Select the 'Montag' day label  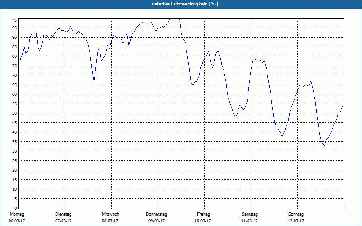tap(17, 214)
